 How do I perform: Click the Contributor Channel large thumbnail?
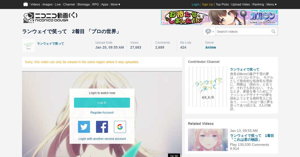[208, 87]
